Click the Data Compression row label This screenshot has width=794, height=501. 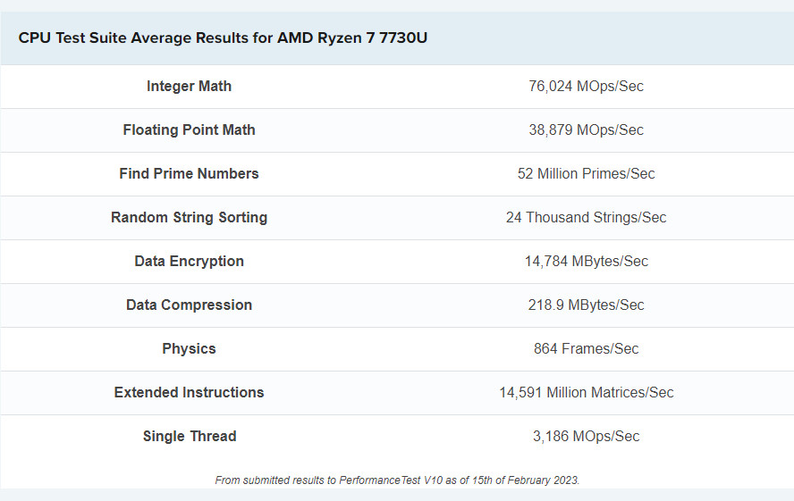(x=189, y=305)
